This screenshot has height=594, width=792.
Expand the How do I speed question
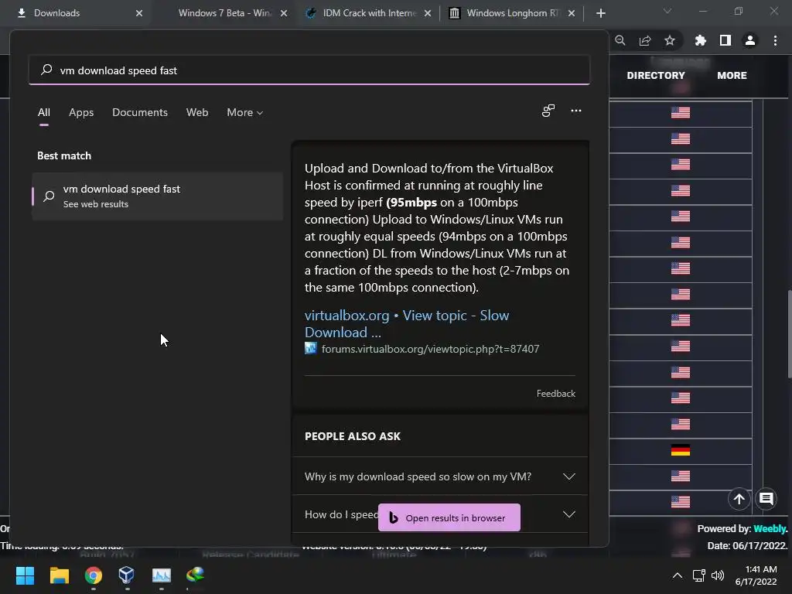pyautogui.click(x=569, y=514)
